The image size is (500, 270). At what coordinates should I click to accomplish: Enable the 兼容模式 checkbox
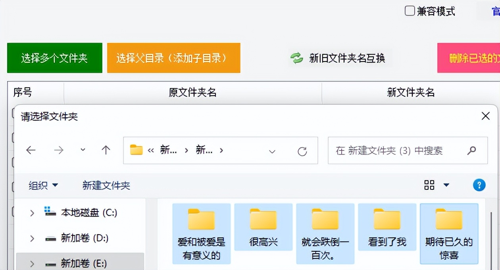pos(409,11)
